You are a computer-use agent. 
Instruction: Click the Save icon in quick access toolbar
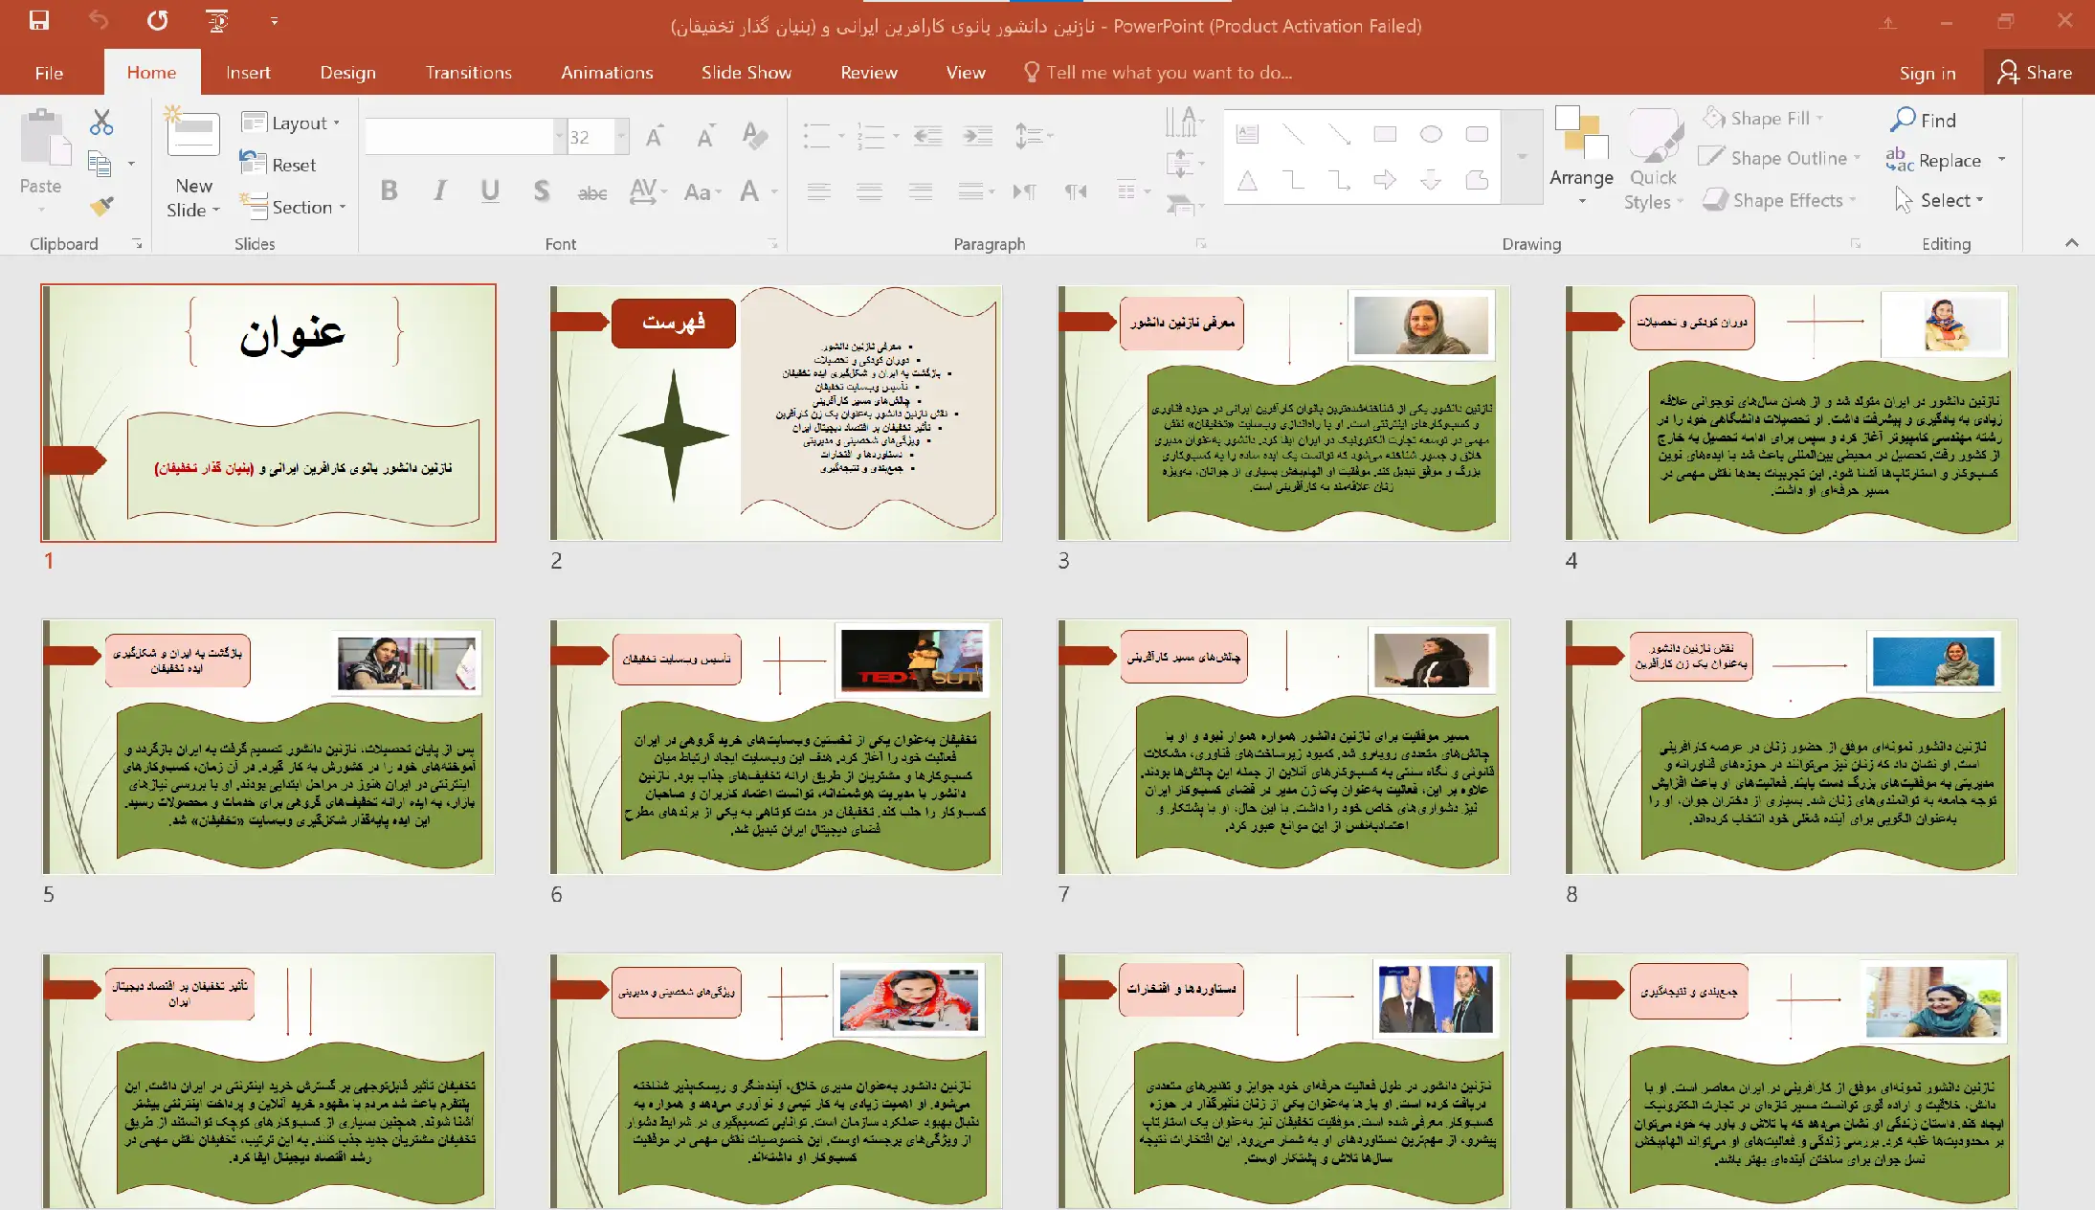click(x=39, y=20)
